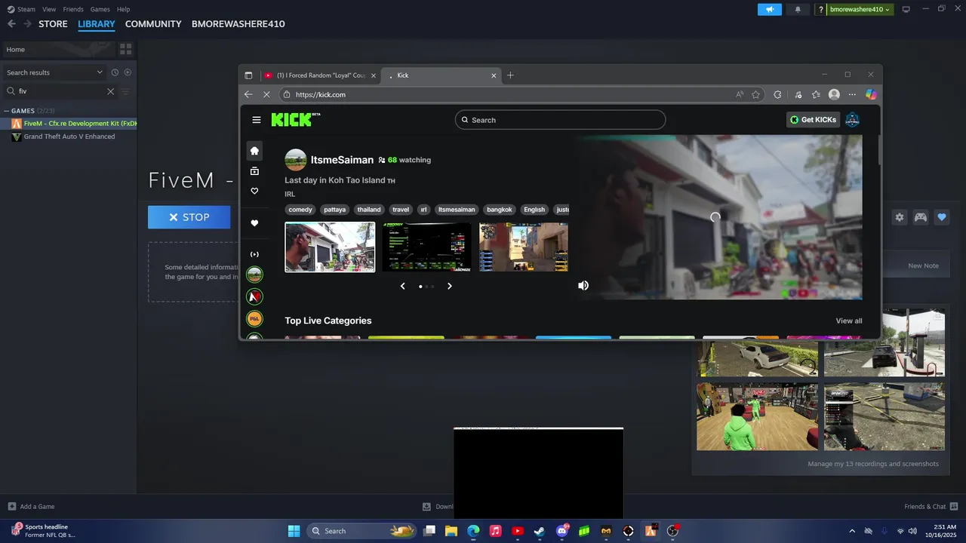Image resolution: width=966 pixels, height=543 pixels.
Task: Close the Kick browser tab
Action: (x=494, y=75)
